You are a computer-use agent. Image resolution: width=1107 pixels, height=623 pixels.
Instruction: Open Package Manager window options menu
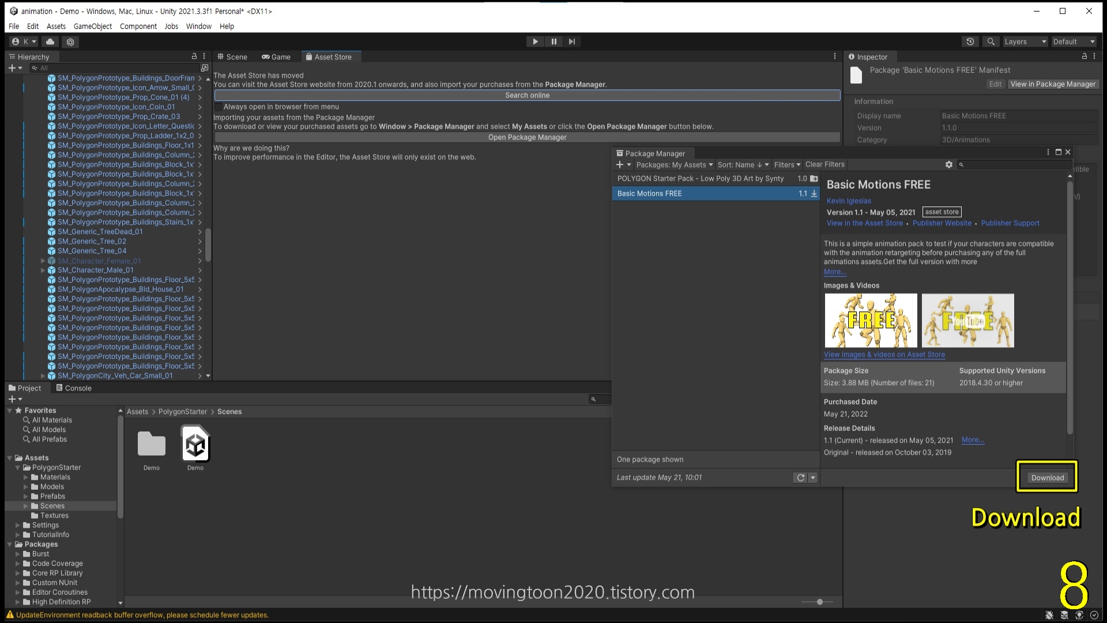[x=1048, y=152]
